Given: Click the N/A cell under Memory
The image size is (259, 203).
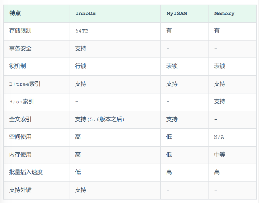Looking at the screenshot, I should tap(219, 137).
